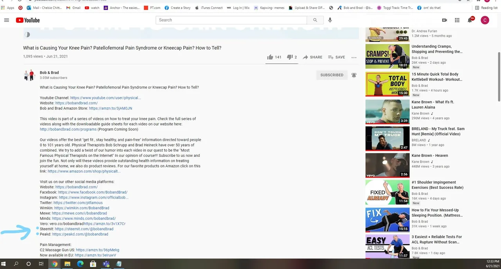Play 15 Minute Total Body Kettlebell thumbnail

387,84
